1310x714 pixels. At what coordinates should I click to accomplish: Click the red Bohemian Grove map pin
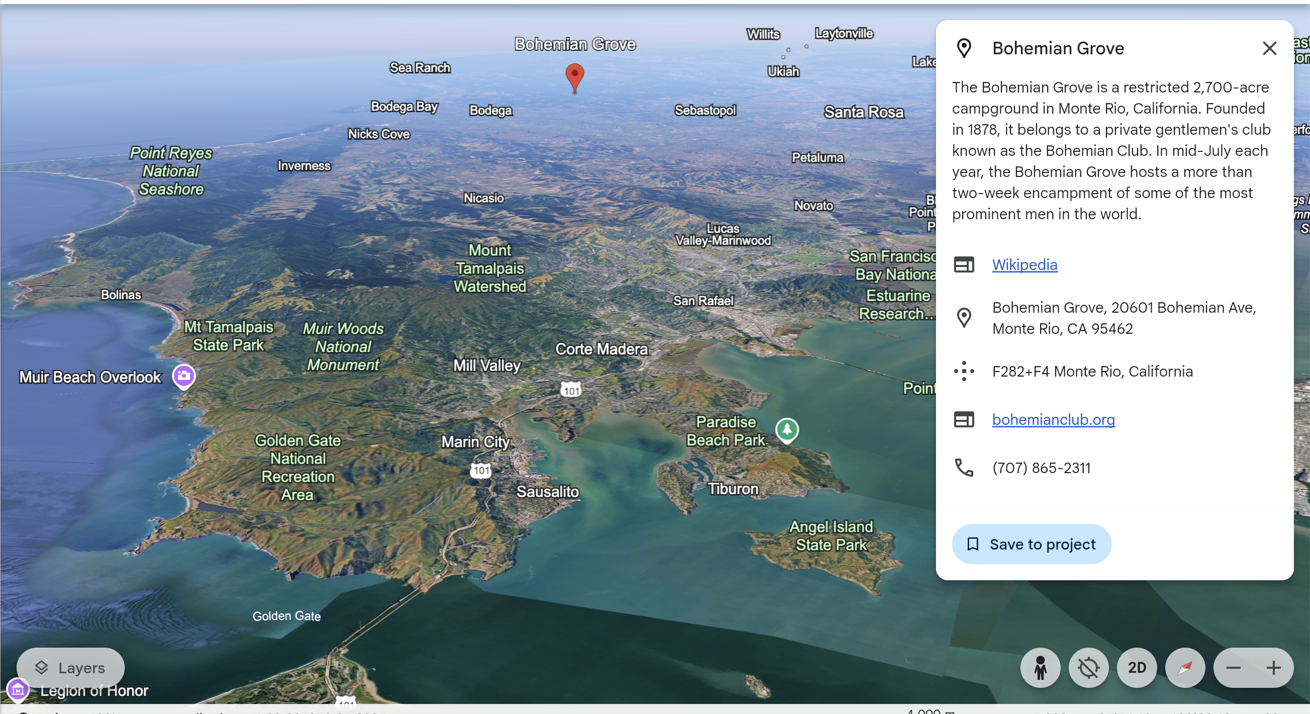(x=574, y=78)
